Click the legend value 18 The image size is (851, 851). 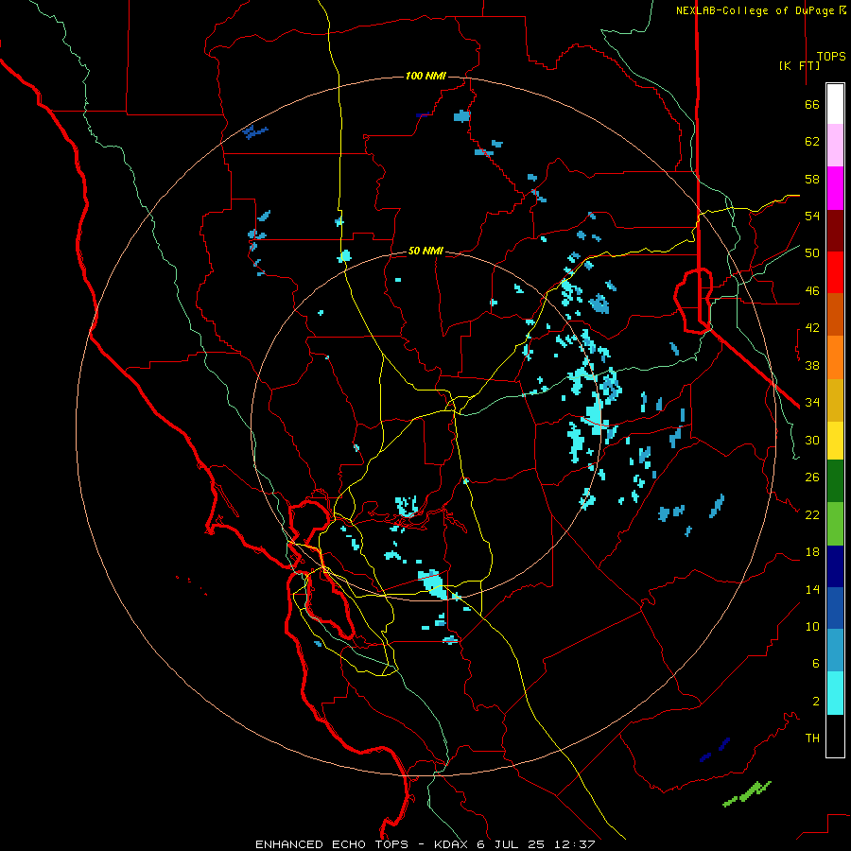click(x=812, y=552)
